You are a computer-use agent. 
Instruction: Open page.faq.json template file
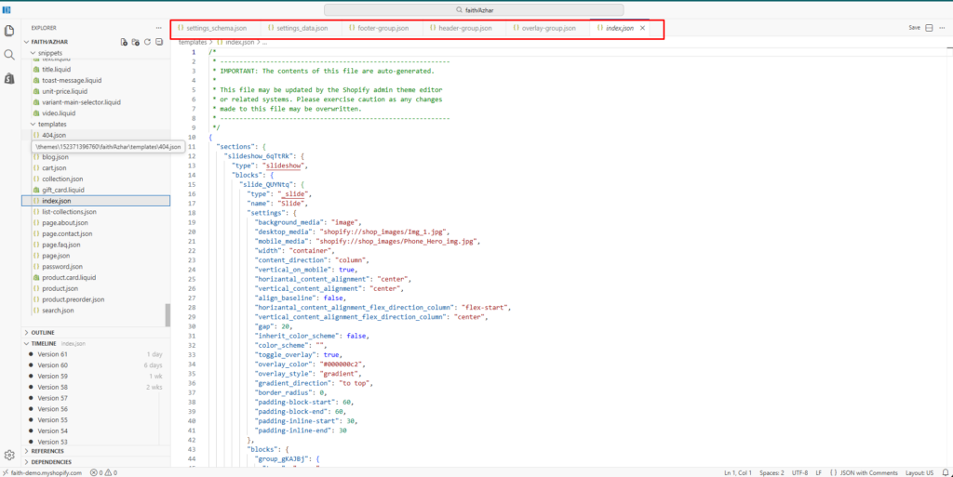tap(60, 245)
